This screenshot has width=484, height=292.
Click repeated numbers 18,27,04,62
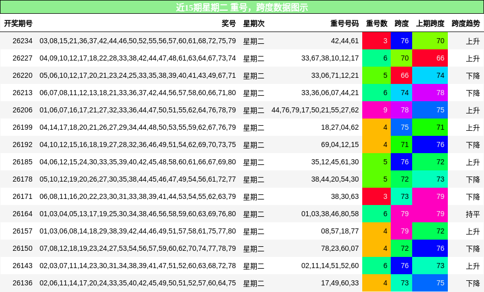tap(340, 127)
